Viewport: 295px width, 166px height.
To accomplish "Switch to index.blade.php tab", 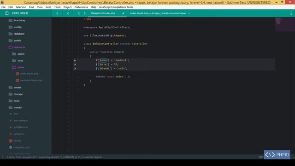I will [158, 13].
